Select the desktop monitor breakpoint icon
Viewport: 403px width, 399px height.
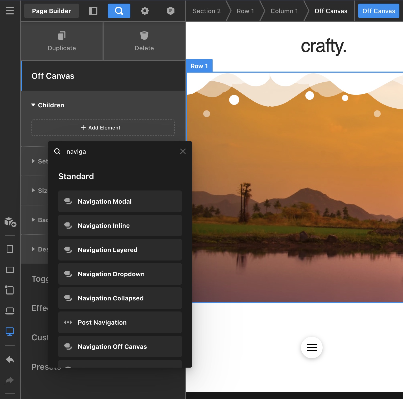(10, 331)
